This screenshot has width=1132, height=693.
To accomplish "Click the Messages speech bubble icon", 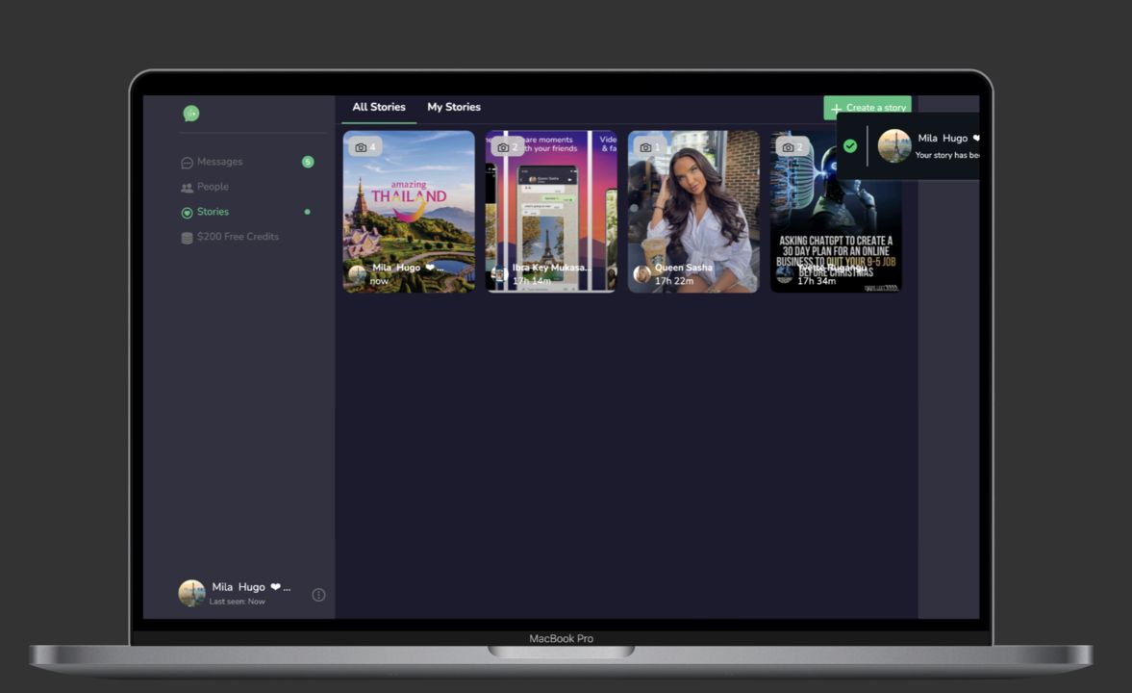I will [187, 163].
